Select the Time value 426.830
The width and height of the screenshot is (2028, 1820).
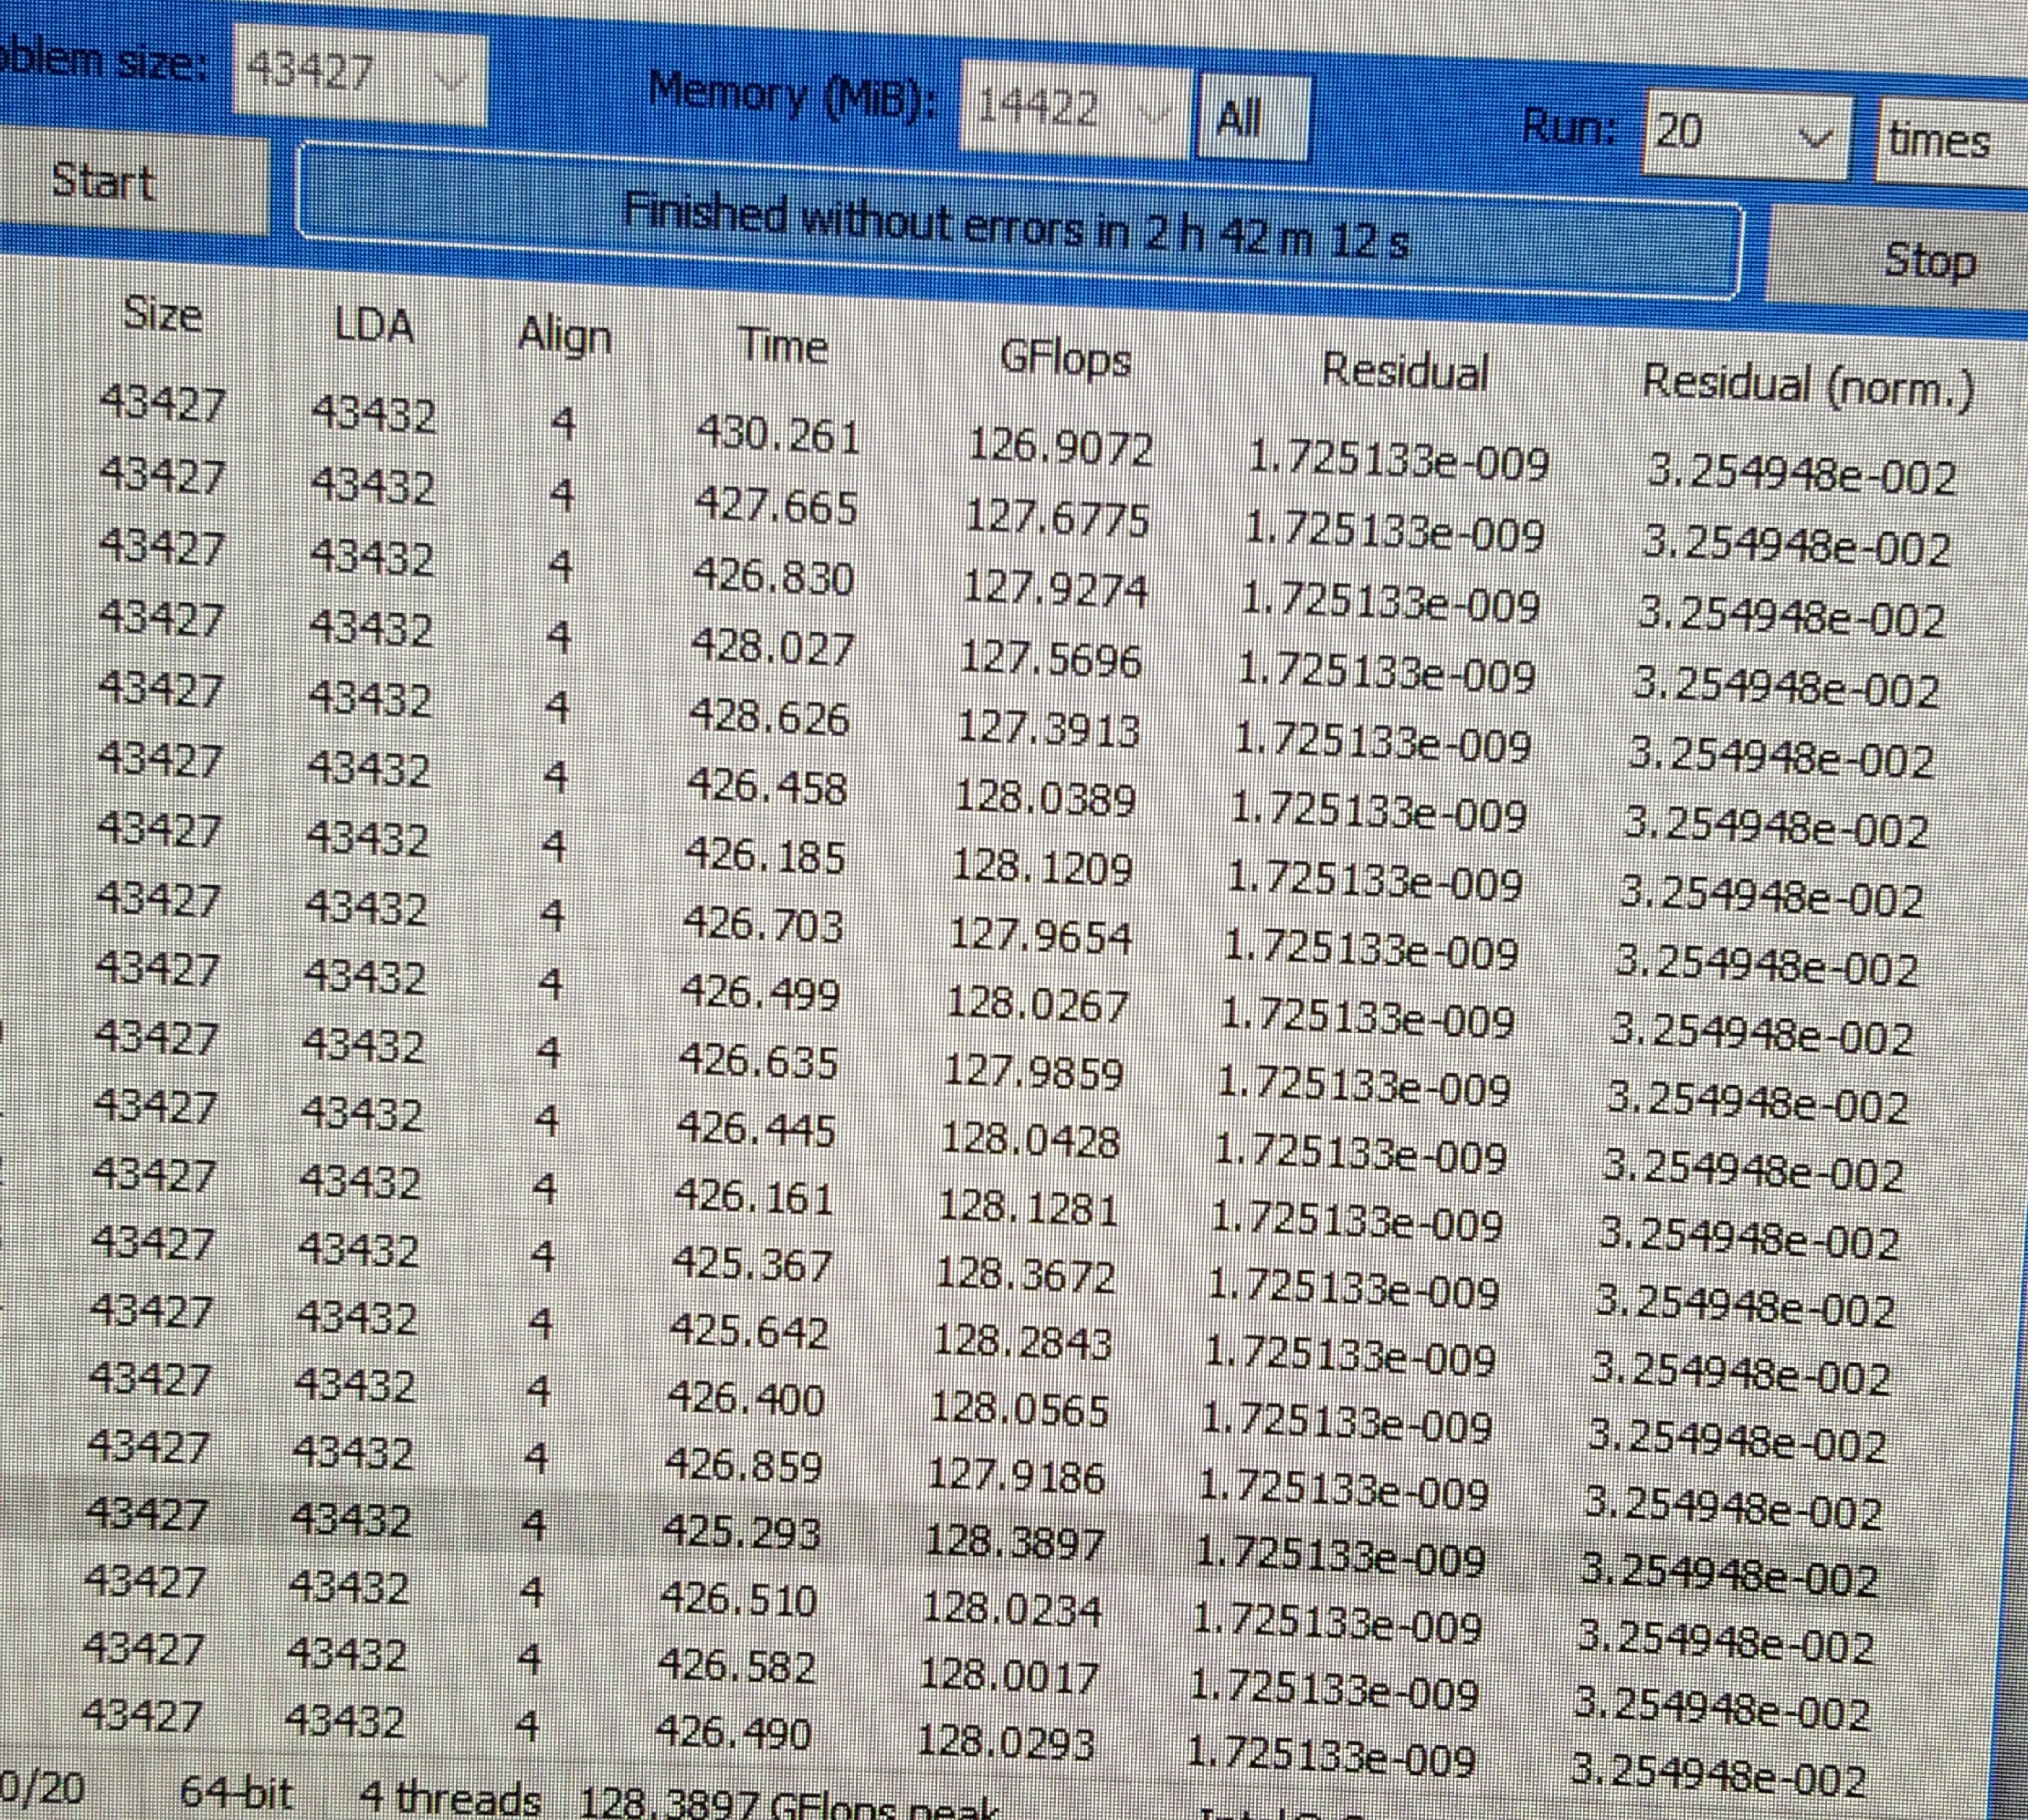(774, 577)
